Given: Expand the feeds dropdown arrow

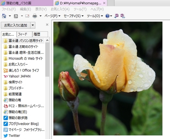Looking at the screenshot, I should click(x=22, y=16).
